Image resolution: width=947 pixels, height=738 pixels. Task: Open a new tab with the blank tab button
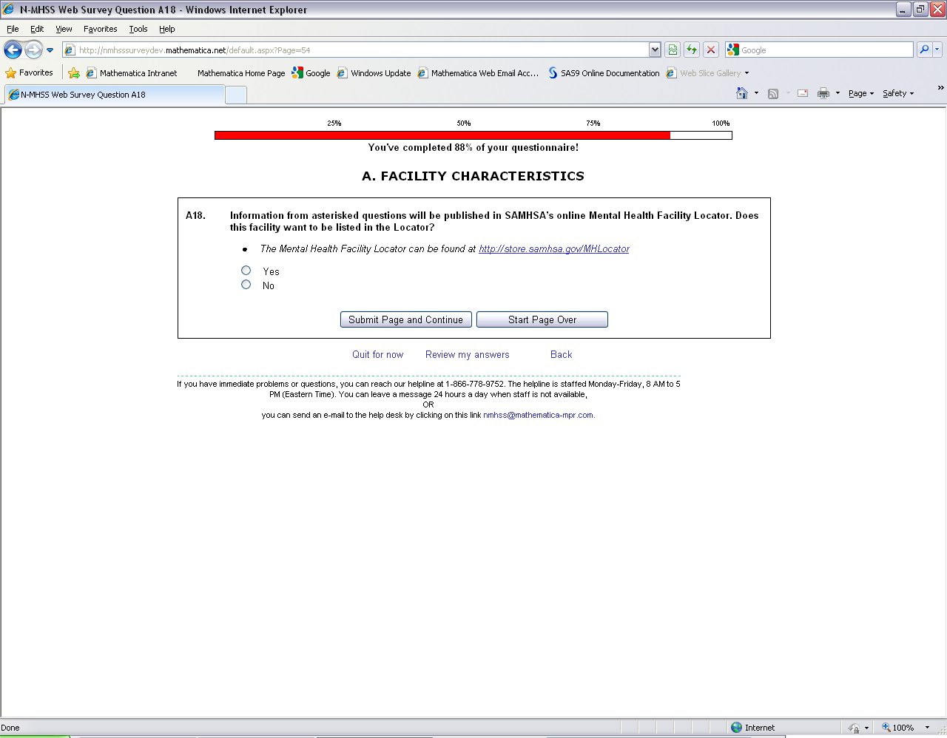pos(236,95)
